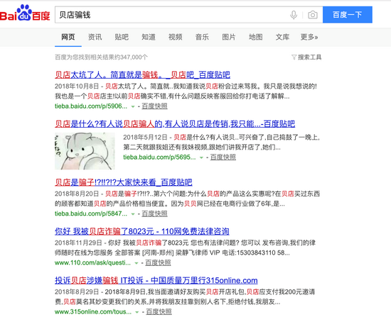
Task: Click the Baidu logo
Action: 25,13
